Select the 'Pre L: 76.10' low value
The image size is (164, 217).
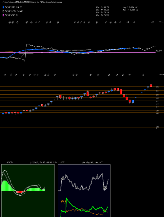pos(103,12)
